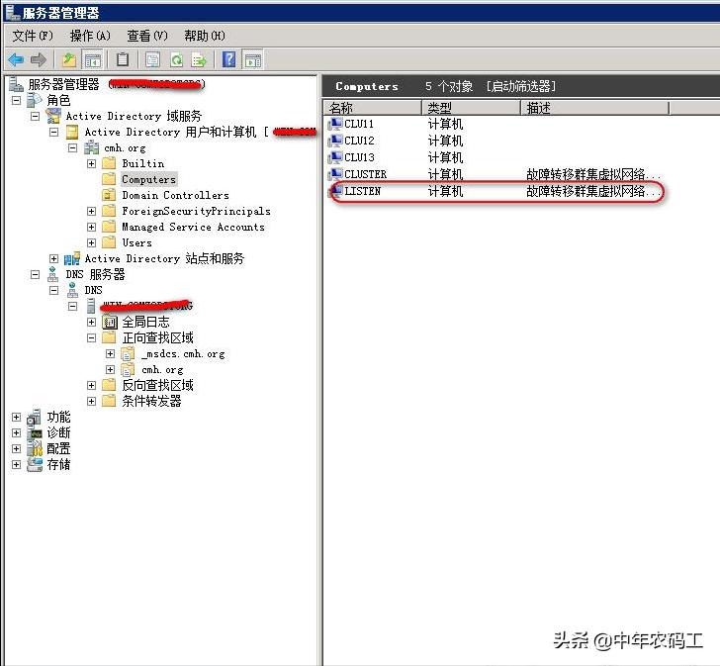Screen dimensions: 720x666
Task: Expand the Managed Service Accounts node
Action: coord(91,227)
